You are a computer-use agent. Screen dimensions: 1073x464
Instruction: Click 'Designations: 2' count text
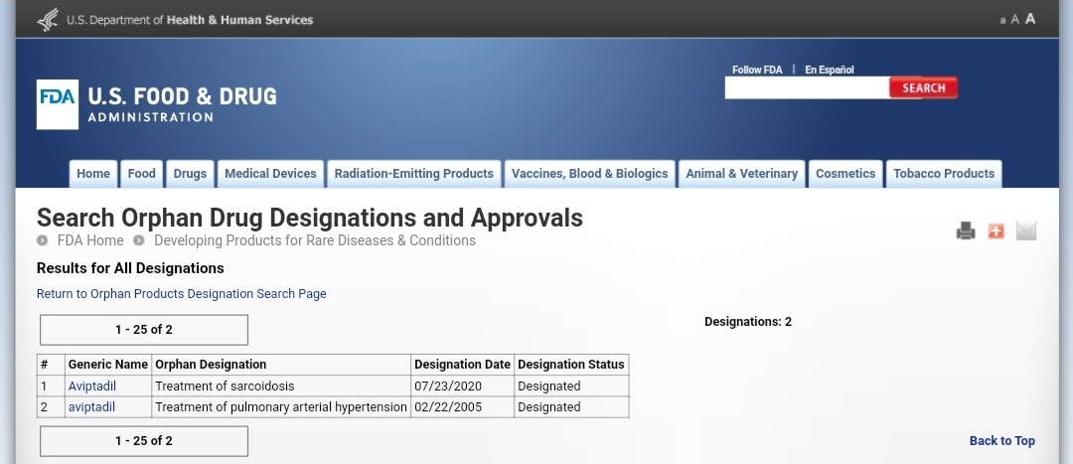748,322
